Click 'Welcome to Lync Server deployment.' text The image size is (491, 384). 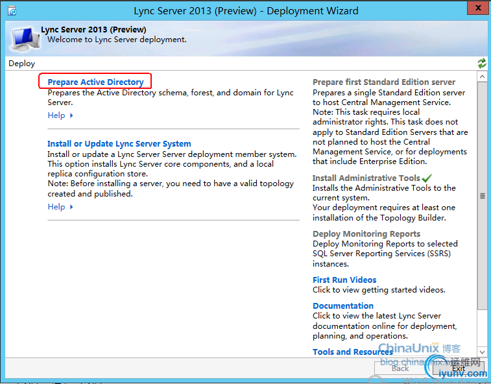pyautogui.click(x=117, y=40)
